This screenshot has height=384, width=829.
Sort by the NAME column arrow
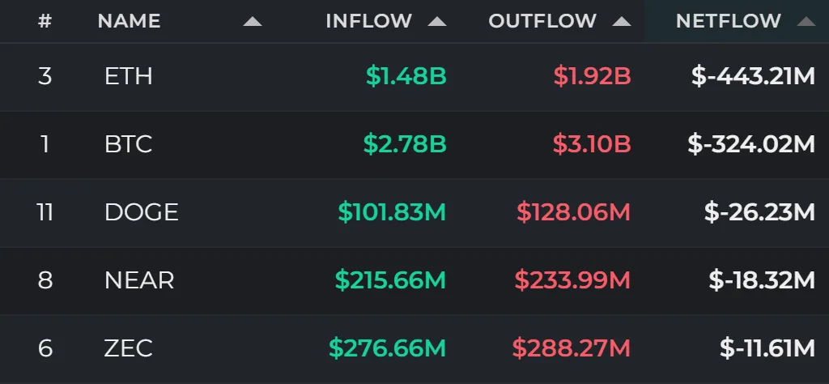click(x=253, y=22)
